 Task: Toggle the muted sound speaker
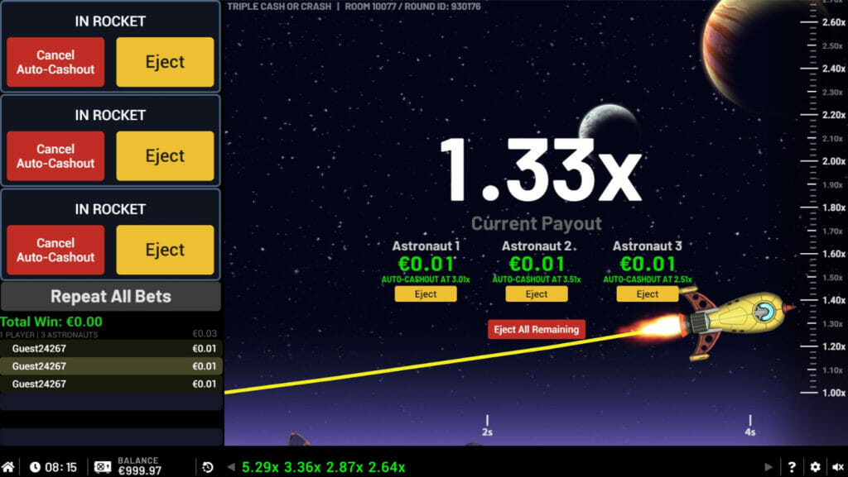(x=838, y=467)
